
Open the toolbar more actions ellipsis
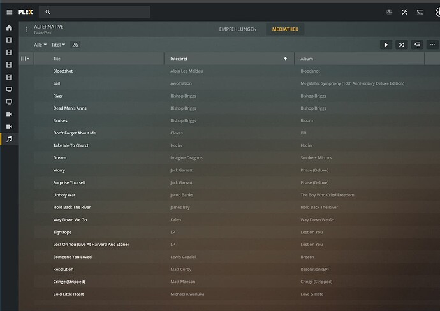click(432, 45)
